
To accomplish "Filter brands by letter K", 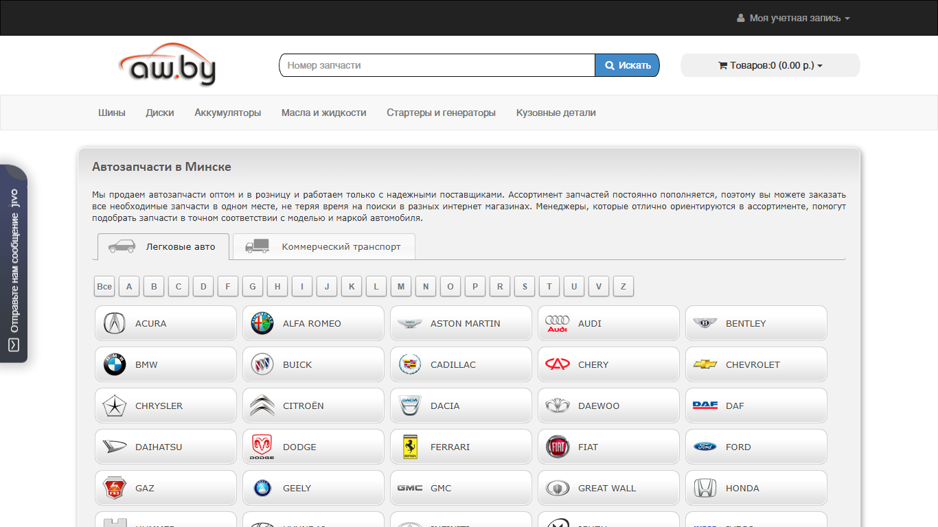I will tap(352, 286).
